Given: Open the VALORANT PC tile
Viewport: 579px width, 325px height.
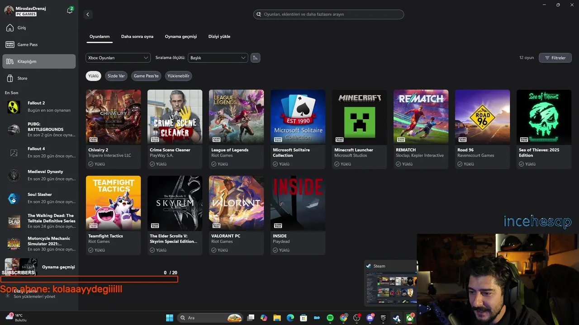Looking at the screenshot, I should (236, 215).
